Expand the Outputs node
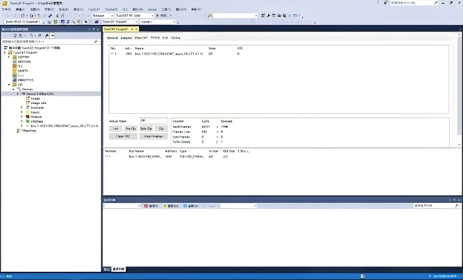The height and width of the screenshot is (280, 463). click(x=22, y=117)
